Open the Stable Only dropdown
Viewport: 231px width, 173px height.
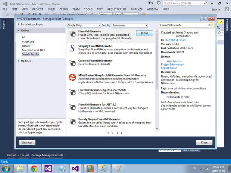click(x=84, y=25)
